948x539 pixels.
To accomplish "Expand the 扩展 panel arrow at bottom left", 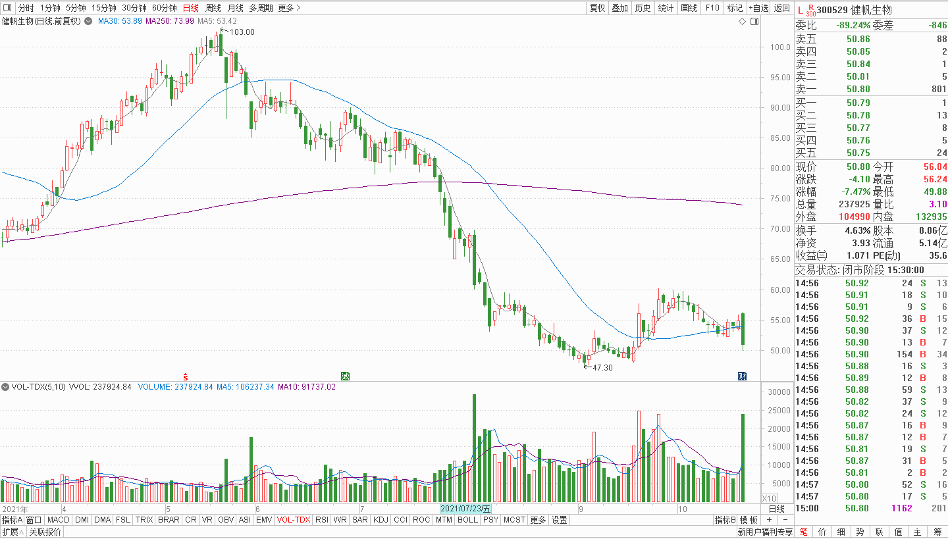I will [13, 532].
